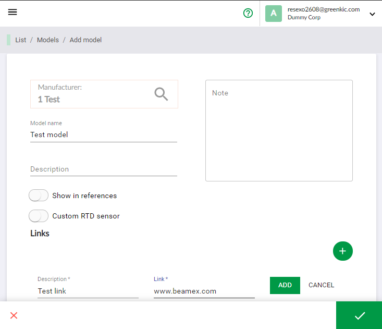
Task: Toggle Show in references switch
Action: (39, 196)
